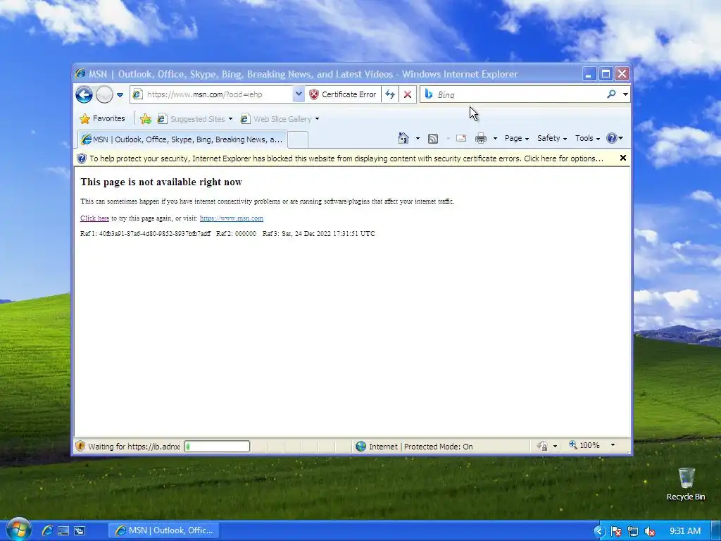Select the MSN tab
The height and width of the screenshot is (541, 721).
coord(182,139)
